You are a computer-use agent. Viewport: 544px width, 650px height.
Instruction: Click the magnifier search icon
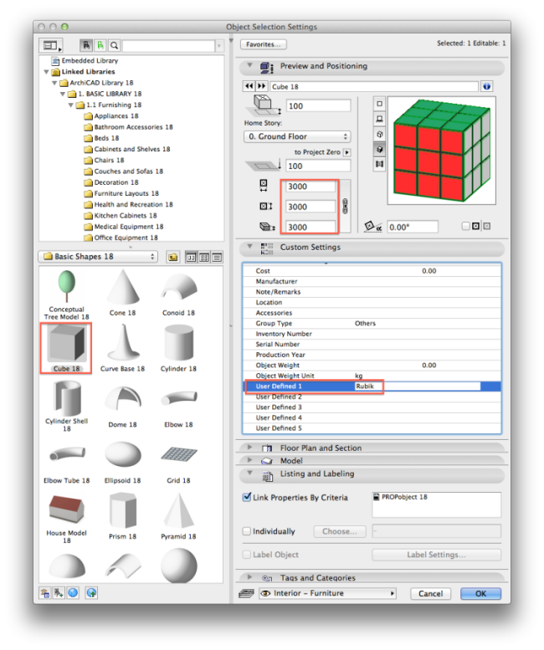(x=115, y=45)
